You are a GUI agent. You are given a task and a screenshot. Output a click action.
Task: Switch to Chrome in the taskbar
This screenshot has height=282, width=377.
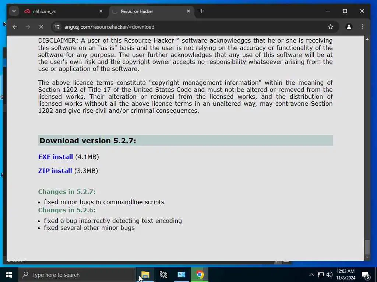(x=200, y=275)
